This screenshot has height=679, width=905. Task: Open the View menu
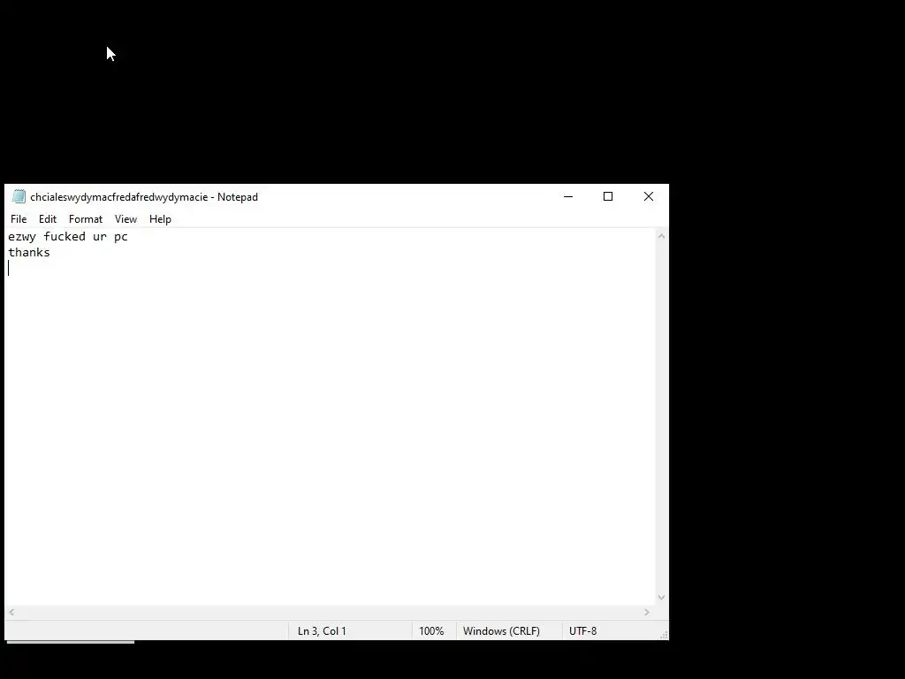pos(125,219)
